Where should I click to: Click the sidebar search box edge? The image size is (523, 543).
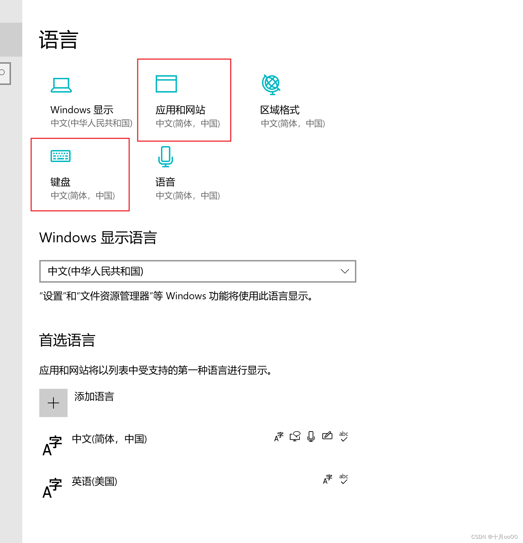5,73
